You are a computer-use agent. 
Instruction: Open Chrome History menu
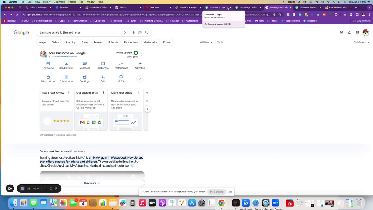pyautogui.click(x=47, y=2)
